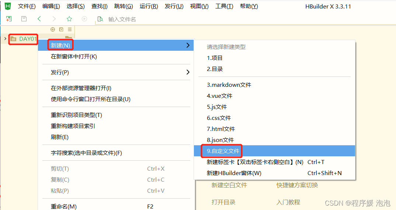Choose 在外部资源管理器打开(I)
The height and width of the screenshot is (210, 396).
(x=116, y=88)
